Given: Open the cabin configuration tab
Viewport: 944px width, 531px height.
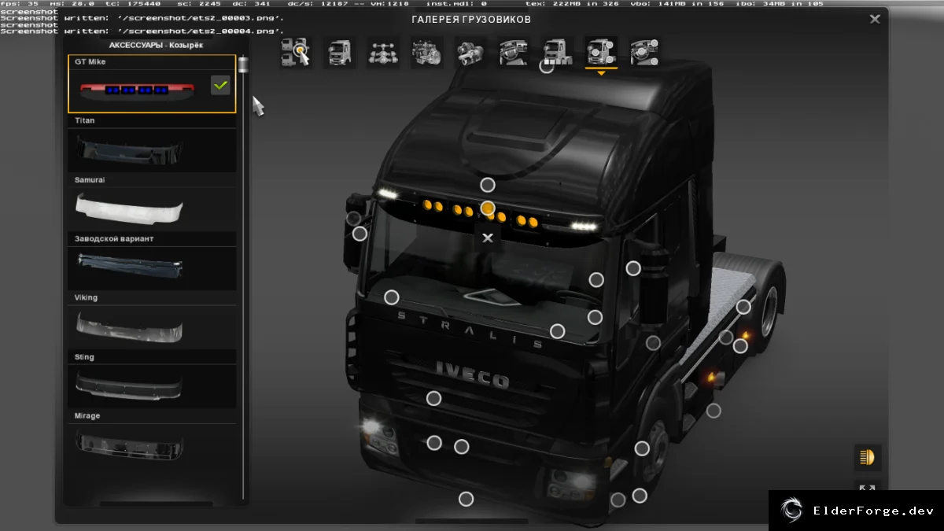Looking at the screenshot, I should coord(339,52).
